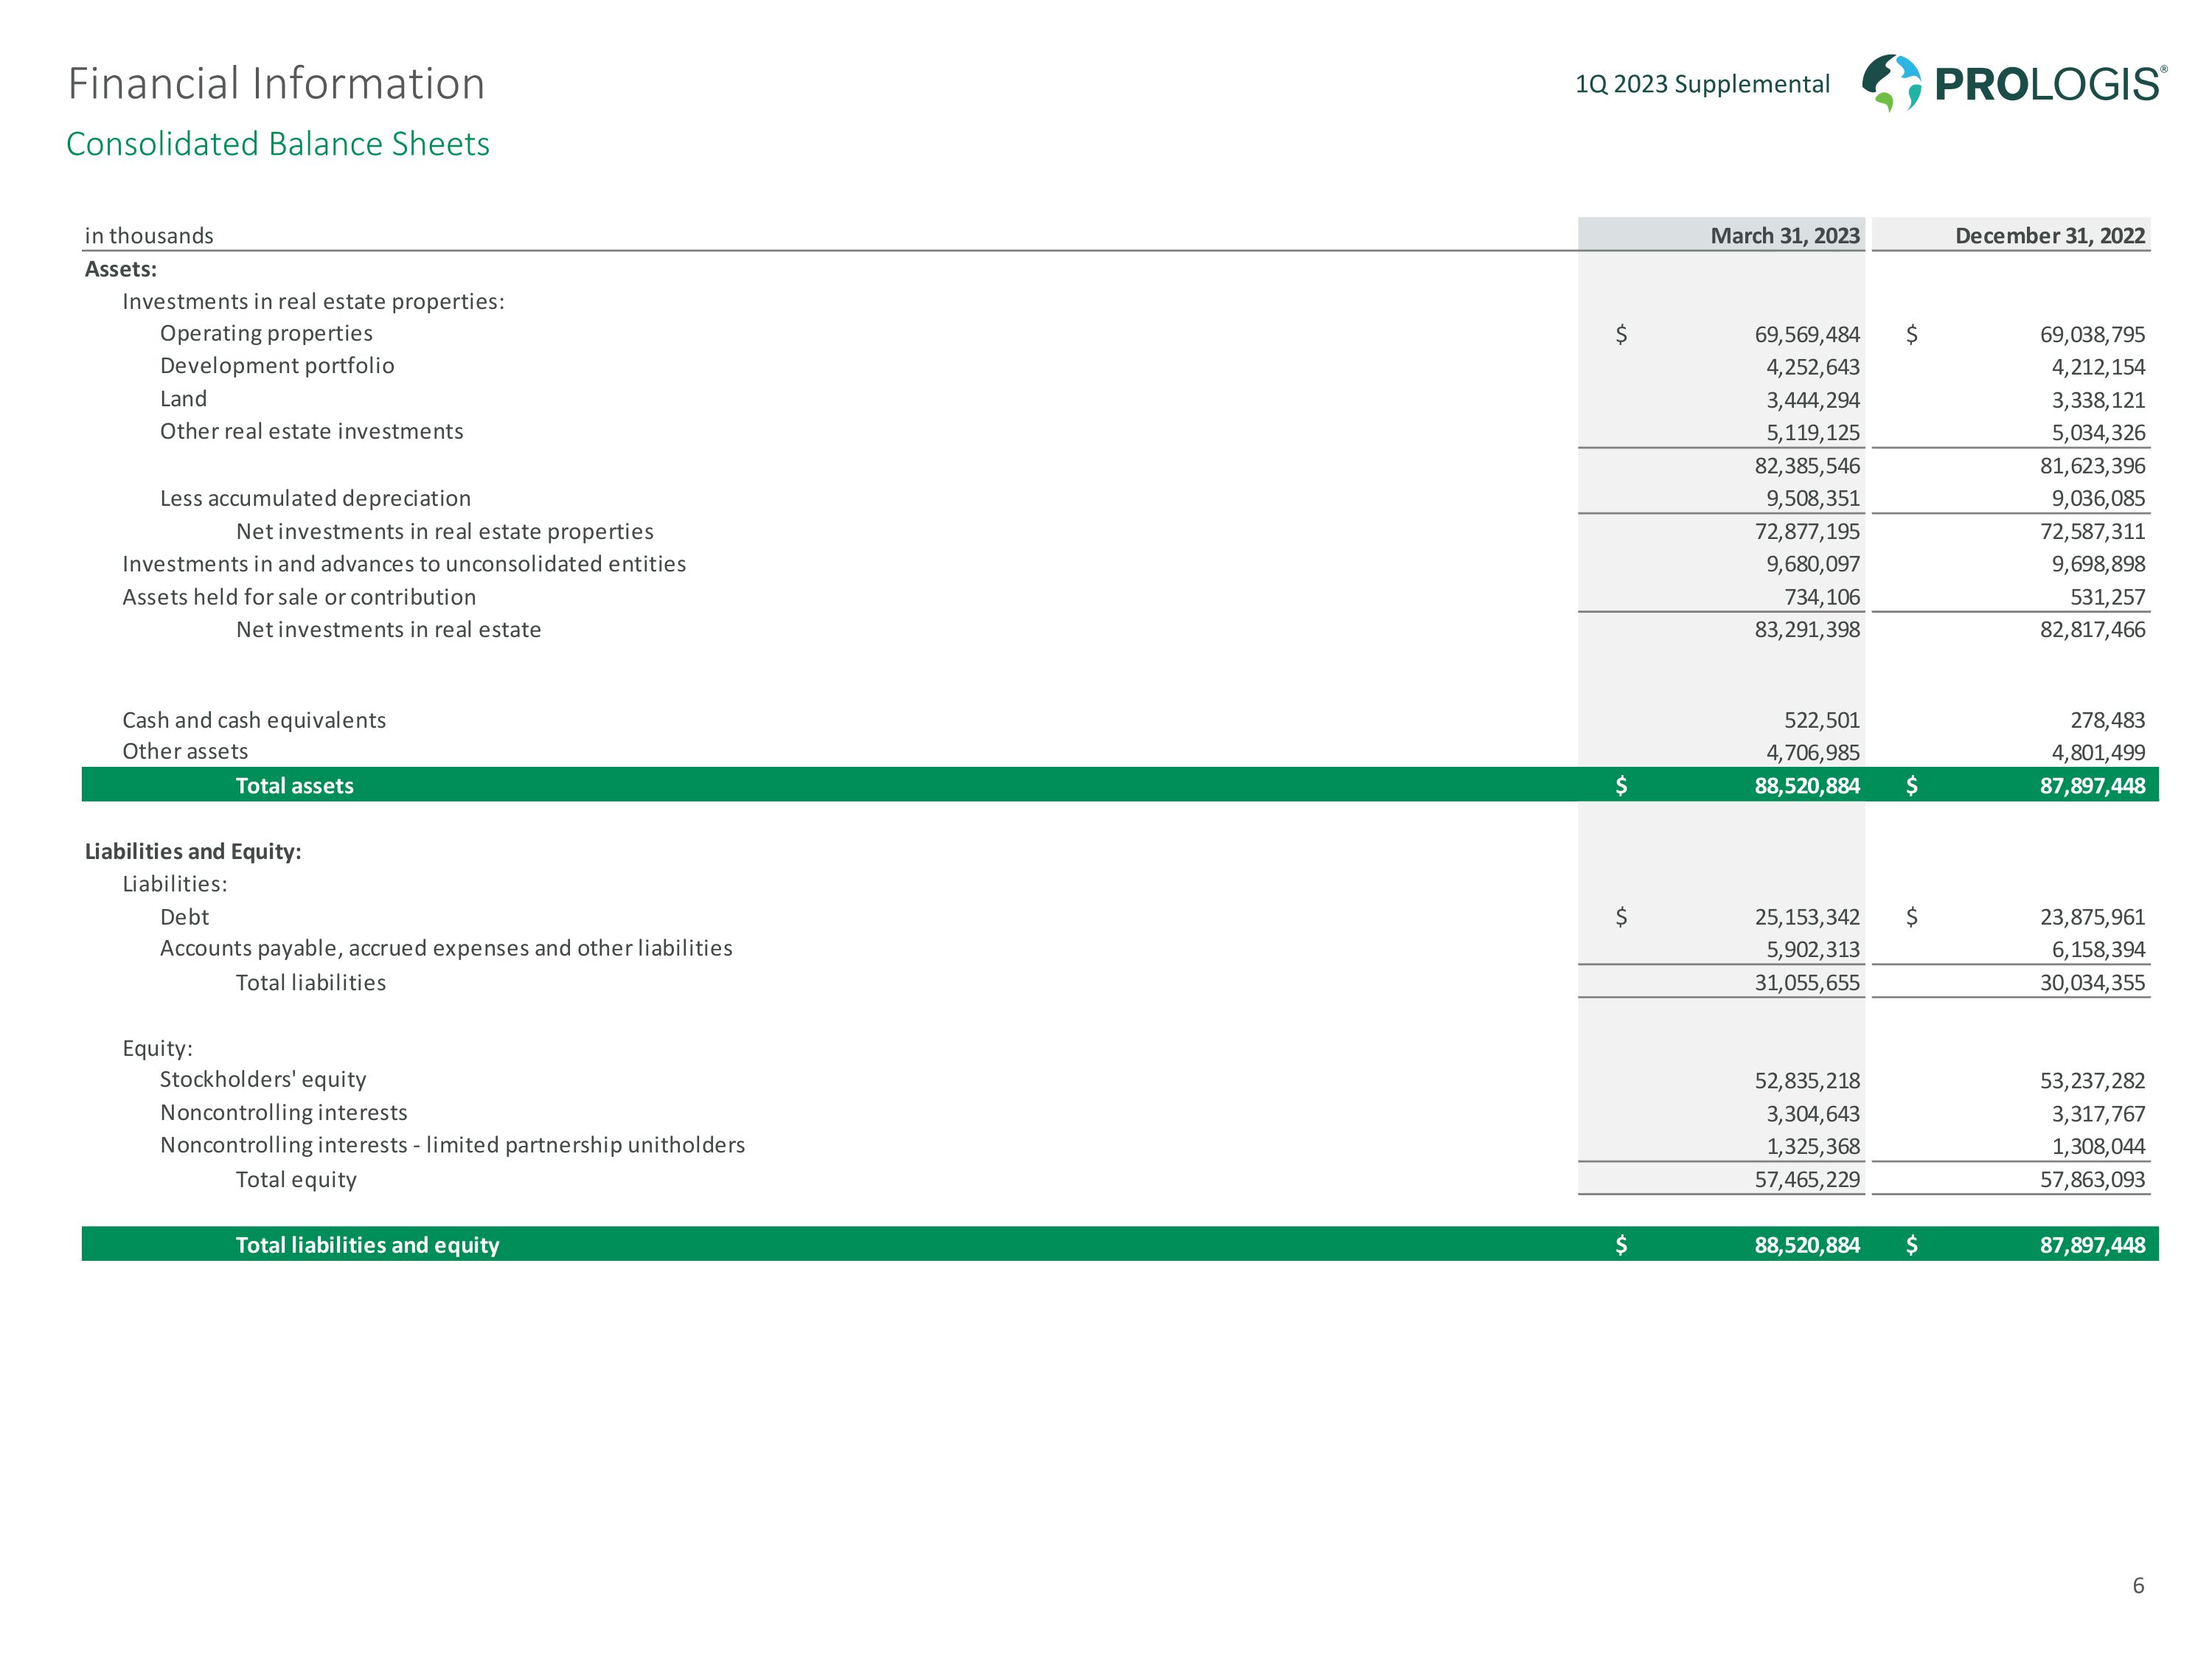The image size is (2212, 1659).
Task: Click the Noncontrolling interests row label
Action: click(283, 1113)
